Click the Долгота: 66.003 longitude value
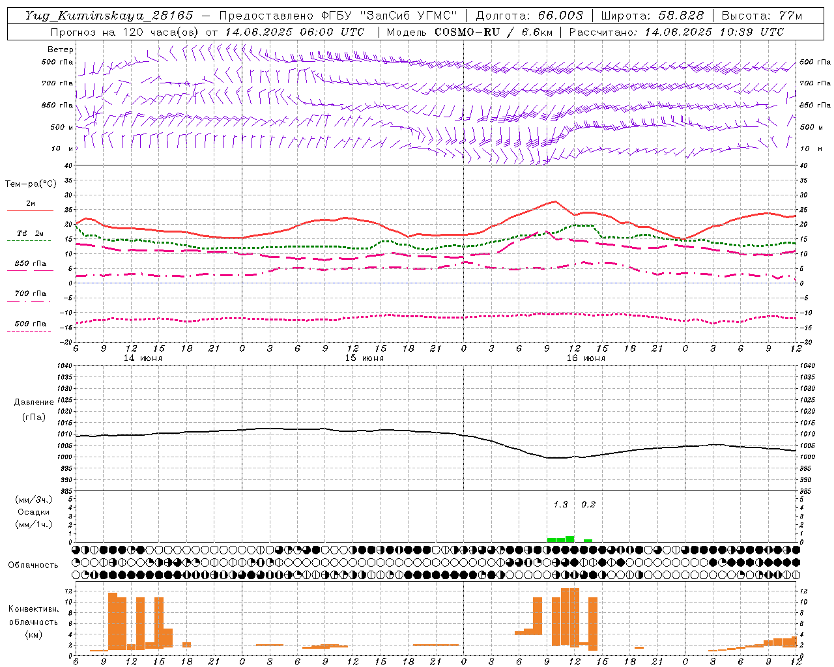 (x=530, y=16)
